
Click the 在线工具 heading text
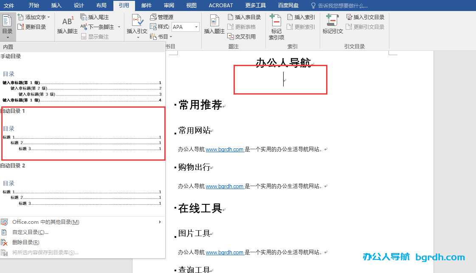pos(200,209)
